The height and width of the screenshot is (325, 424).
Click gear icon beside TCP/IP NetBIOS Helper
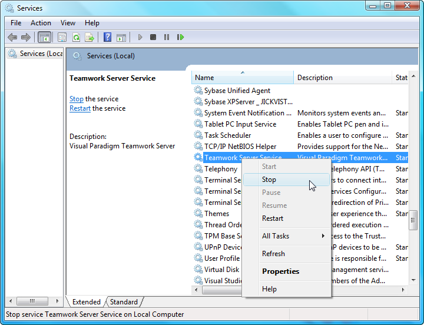(198, 146)
